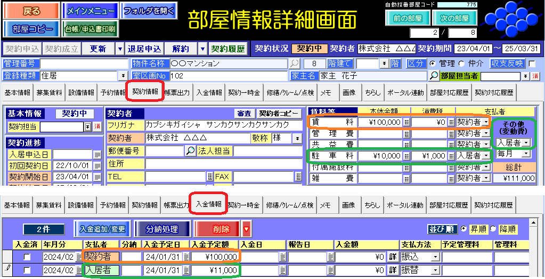Expand the 登録種類 dropdown showing 住居
The height and width of the screenshot is (279, 545).
click(x=124, y=76)
